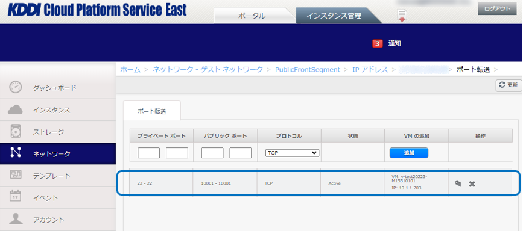Open the Dashboard gauge icon
This screenshot has width=523, height=231.
[15, 87]
